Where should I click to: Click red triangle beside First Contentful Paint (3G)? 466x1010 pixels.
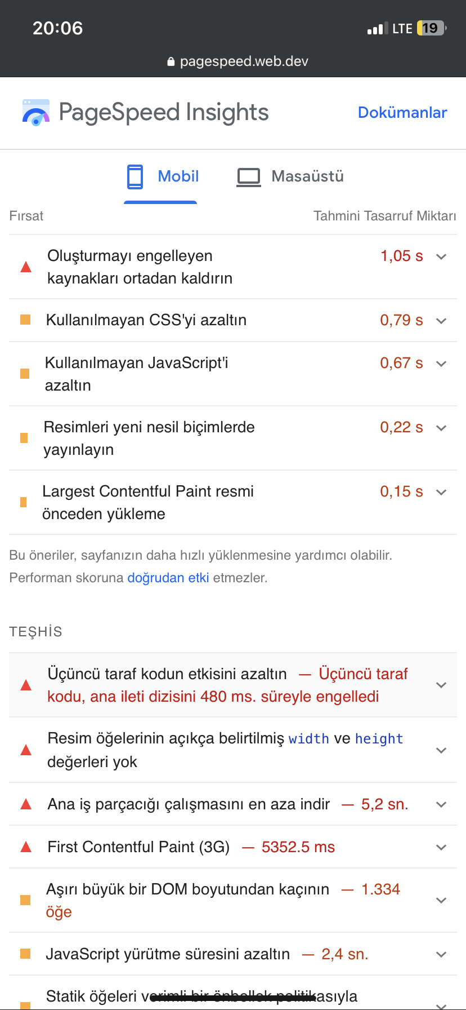26,847
